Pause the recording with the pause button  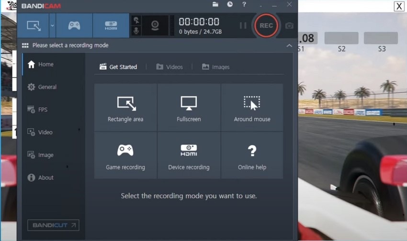tap(243, 26)
